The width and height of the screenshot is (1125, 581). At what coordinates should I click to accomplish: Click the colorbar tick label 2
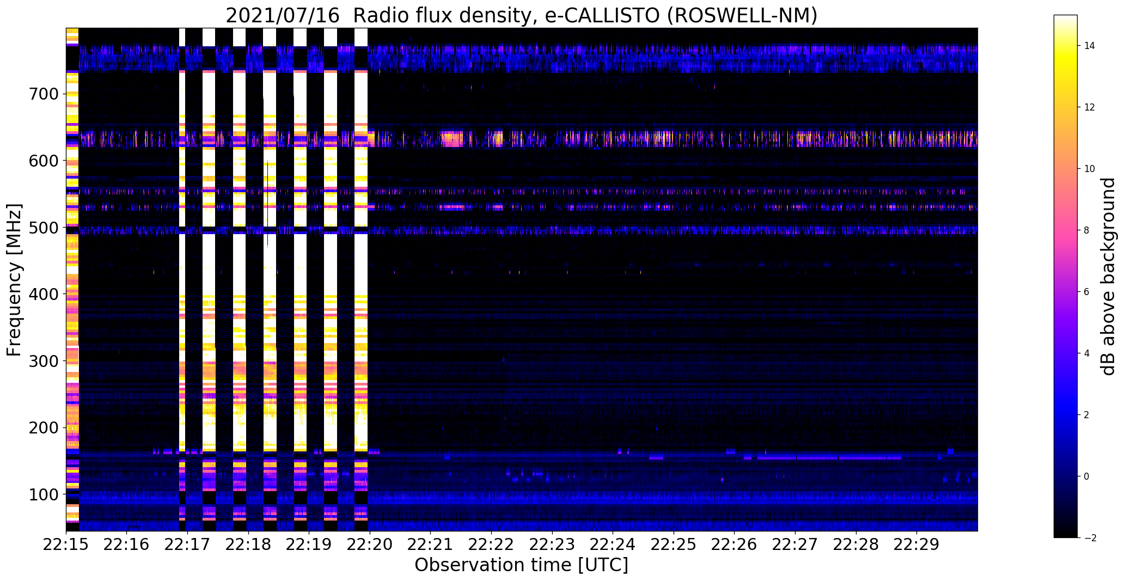pyautogui.click(x=1086, y=415)
